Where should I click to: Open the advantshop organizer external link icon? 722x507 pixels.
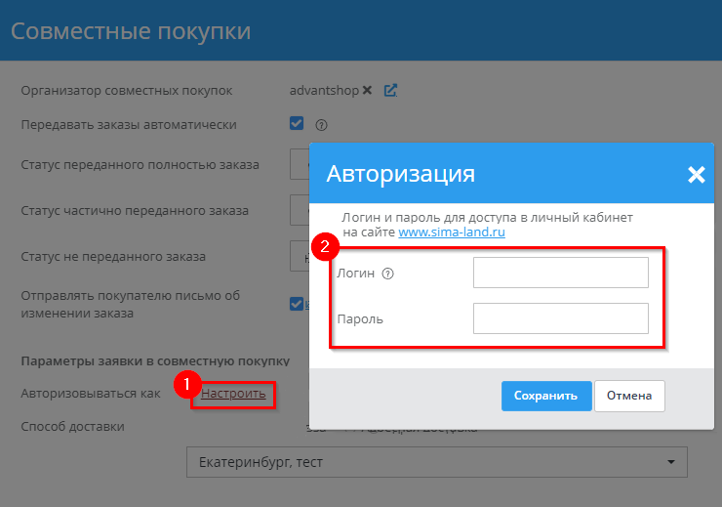[390, 91]
